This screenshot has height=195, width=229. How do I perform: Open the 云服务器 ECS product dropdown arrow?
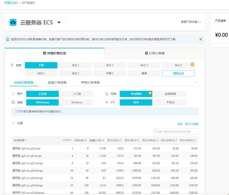59,22
